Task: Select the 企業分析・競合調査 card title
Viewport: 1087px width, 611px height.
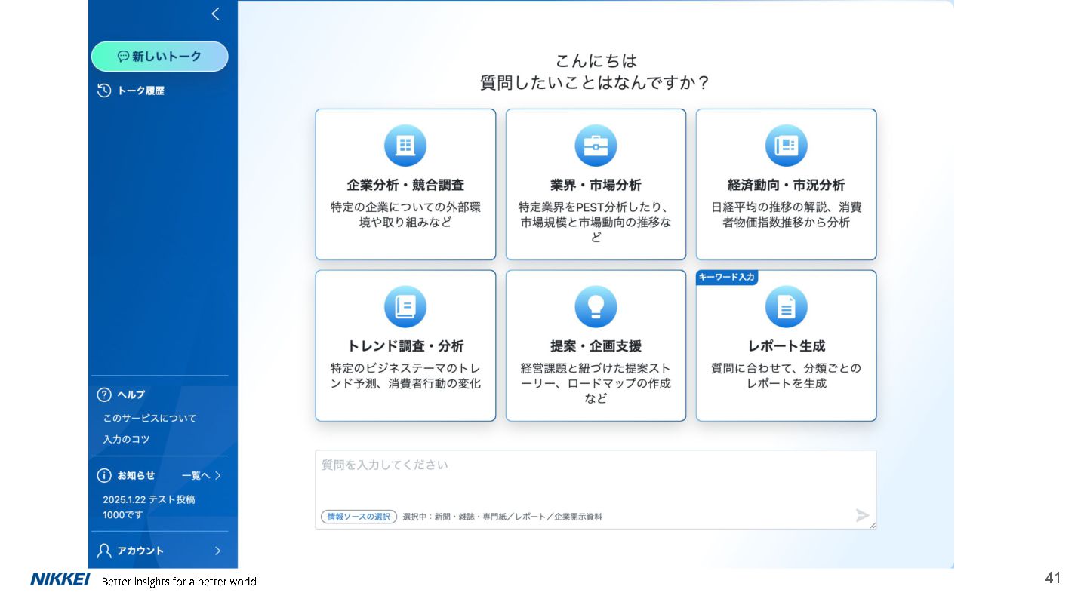Action: tap(405, 185)
